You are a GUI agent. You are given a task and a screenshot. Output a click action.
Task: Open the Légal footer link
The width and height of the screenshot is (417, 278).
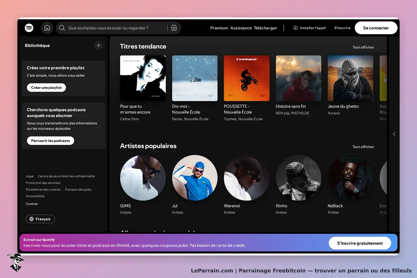pos(30,176)
